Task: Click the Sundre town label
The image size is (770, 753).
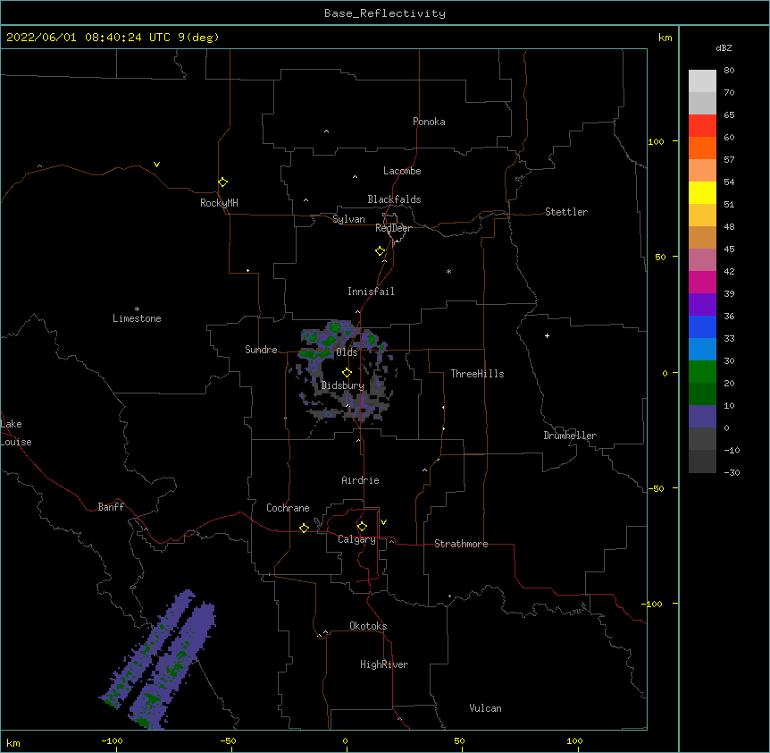Action: 261,350
